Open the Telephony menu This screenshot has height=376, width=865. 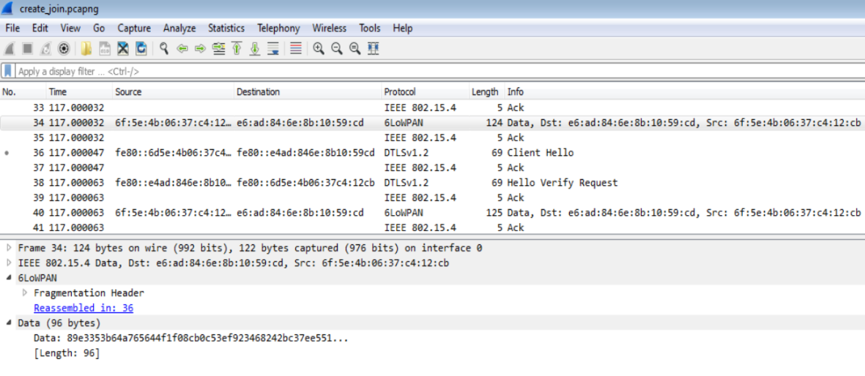(278, 29)
